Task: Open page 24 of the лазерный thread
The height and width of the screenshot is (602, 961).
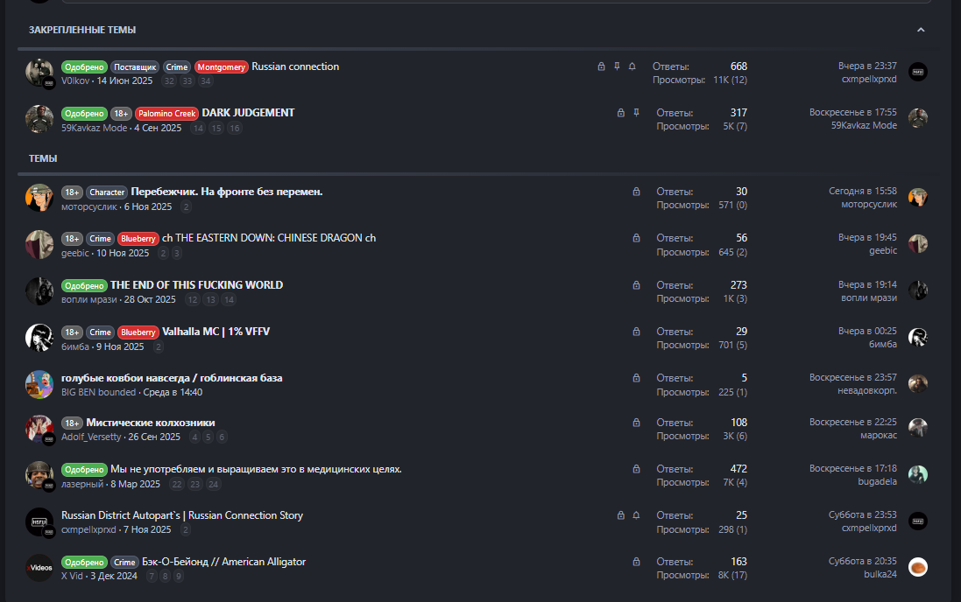Action: point(214,484)
